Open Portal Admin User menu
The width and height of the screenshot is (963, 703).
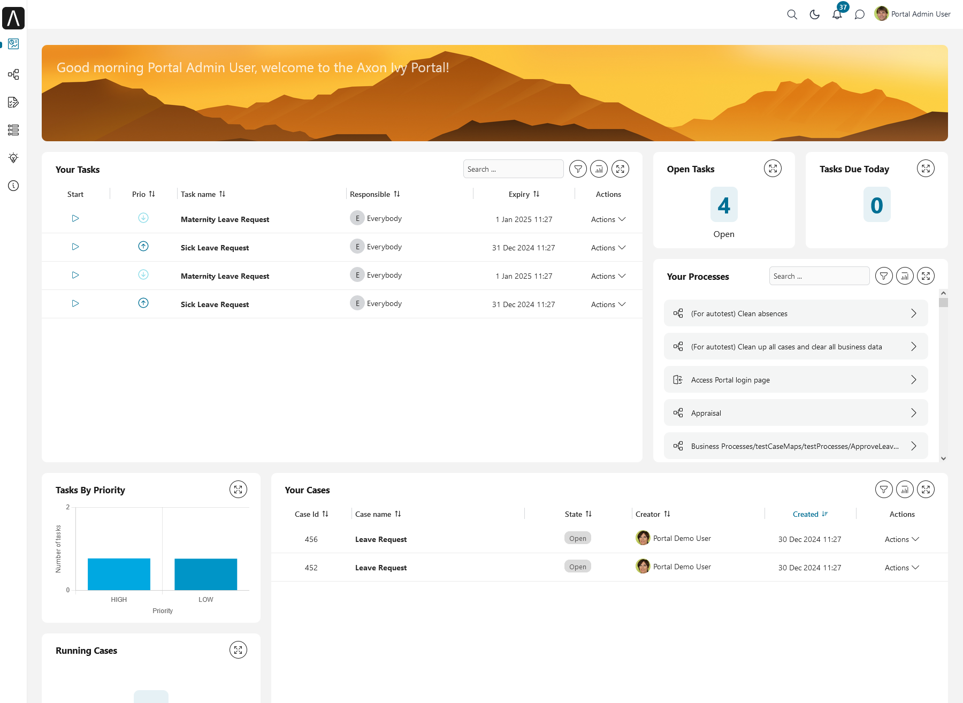pos(913,14)
